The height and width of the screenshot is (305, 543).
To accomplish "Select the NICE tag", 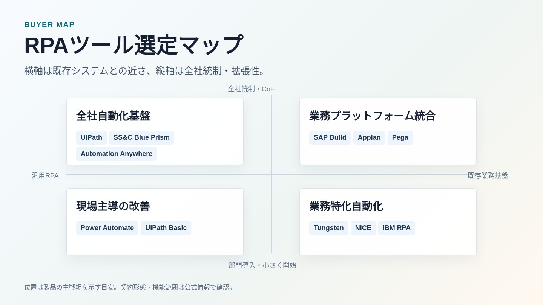I will [363, 228].
